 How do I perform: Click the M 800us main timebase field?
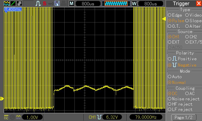[x=85, y=4]
